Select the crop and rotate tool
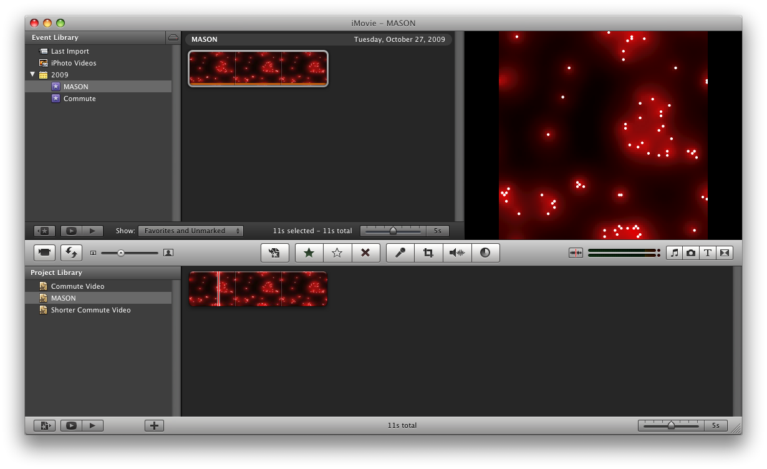 coord(428,253)
